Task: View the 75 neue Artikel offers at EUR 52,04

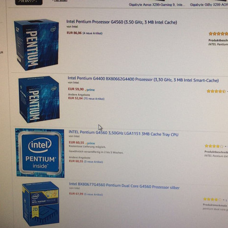Action: tap(94, 99)
